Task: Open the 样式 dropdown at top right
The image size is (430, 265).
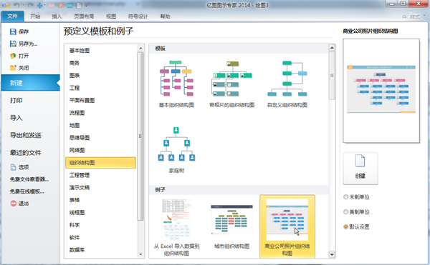Action: click(417, 16)
